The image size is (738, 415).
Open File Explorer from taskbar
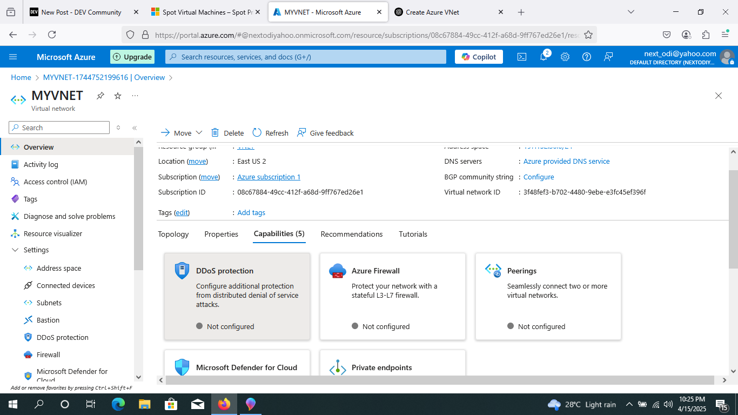tap(144, 404)
